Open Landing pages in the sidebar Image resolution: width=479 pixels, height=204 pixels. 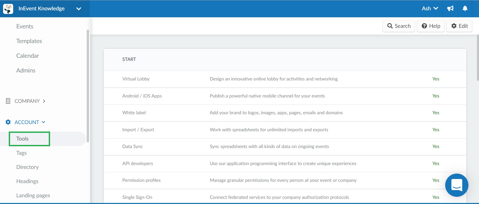33,195
